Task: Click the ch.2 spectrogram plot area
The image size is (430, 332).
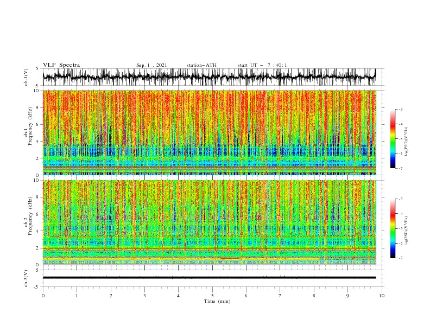Action: pos(209,222)
